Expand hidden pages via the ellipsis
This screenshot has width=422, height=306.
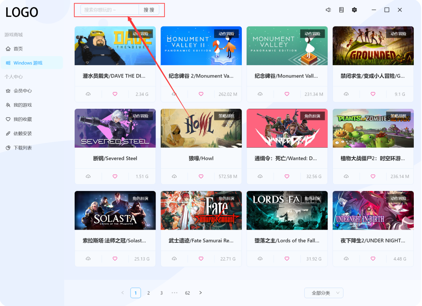click(174, 293)
